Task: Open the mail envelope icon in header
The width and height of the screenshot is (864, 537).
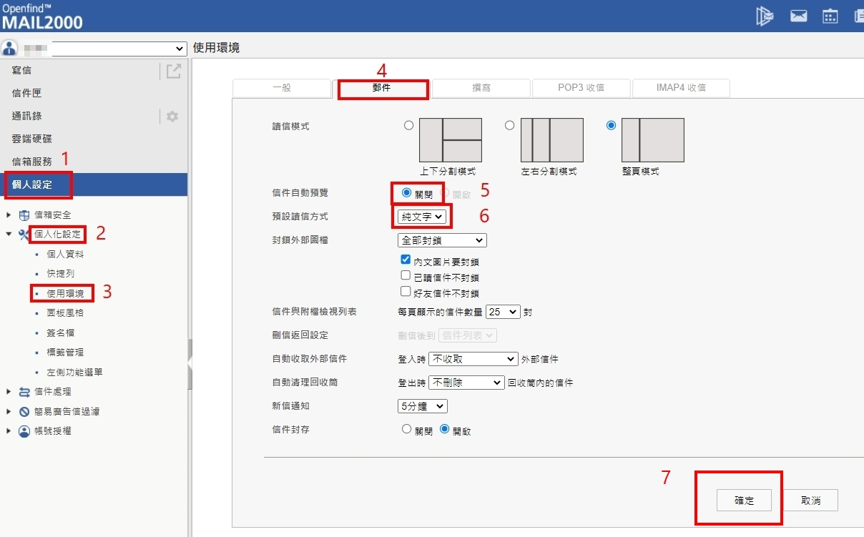Action: pos(798,16)
